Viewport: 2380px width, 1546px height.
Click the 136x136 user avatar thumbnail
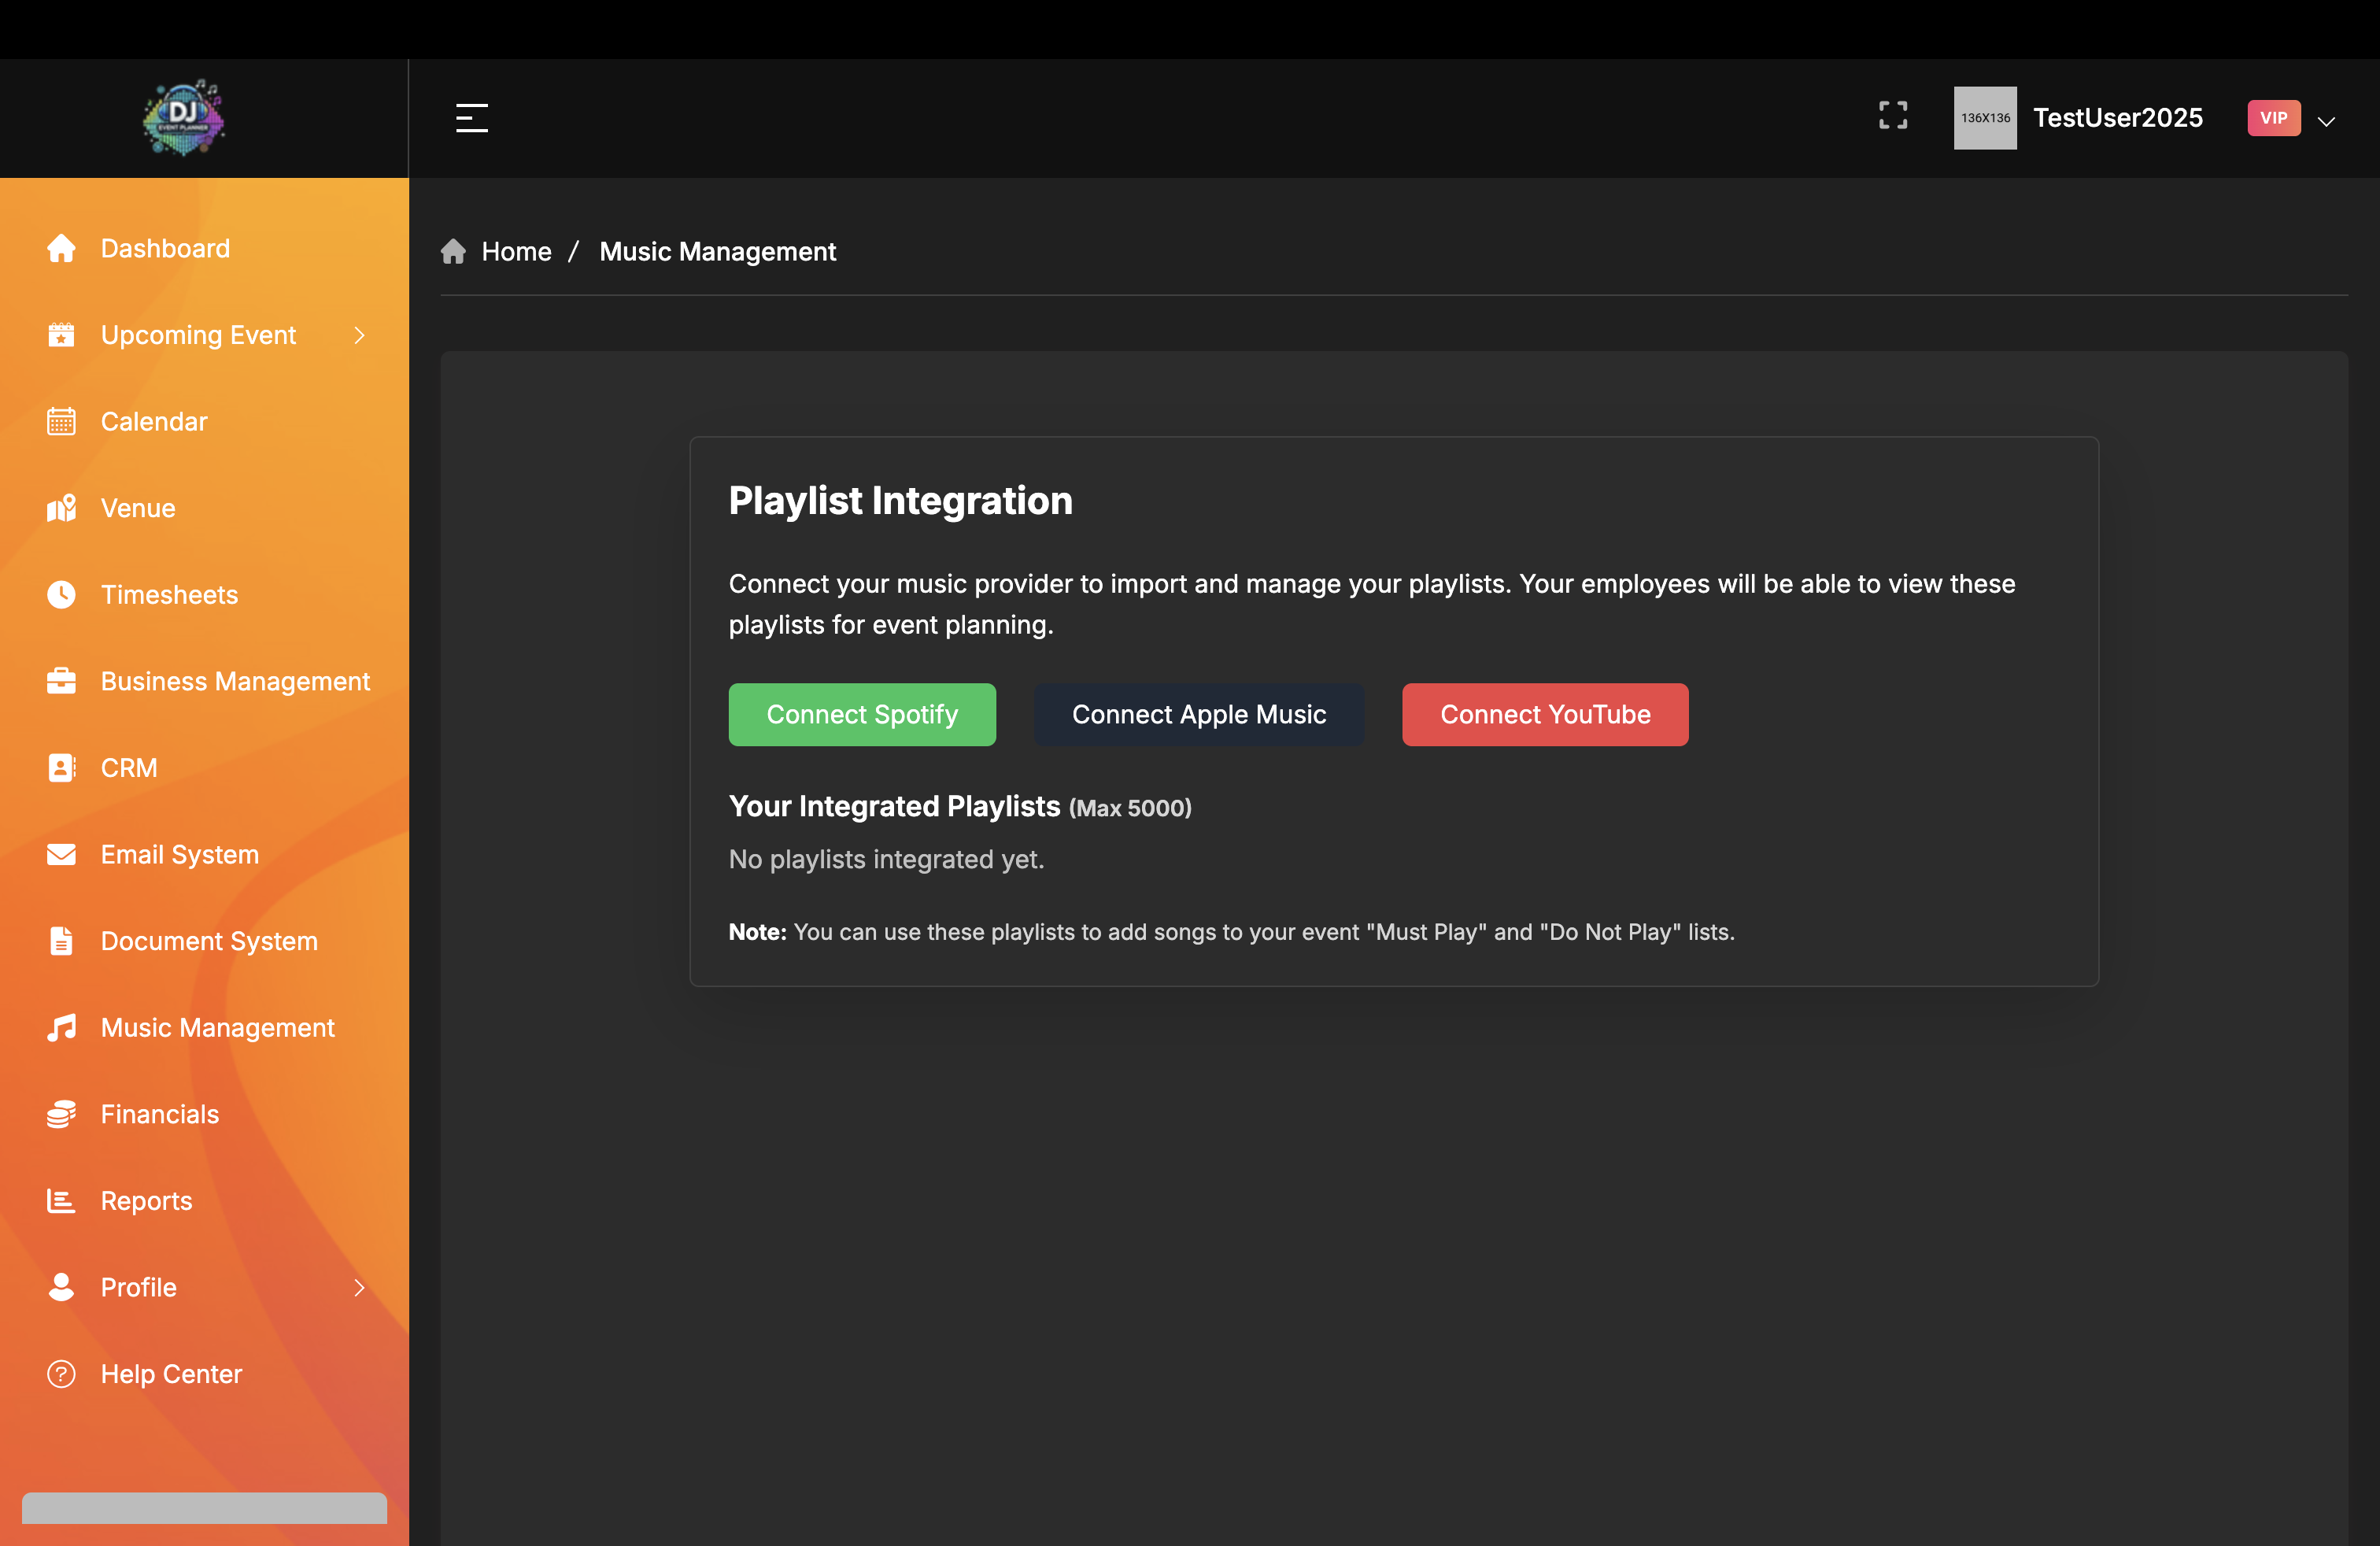(1985, 118)
